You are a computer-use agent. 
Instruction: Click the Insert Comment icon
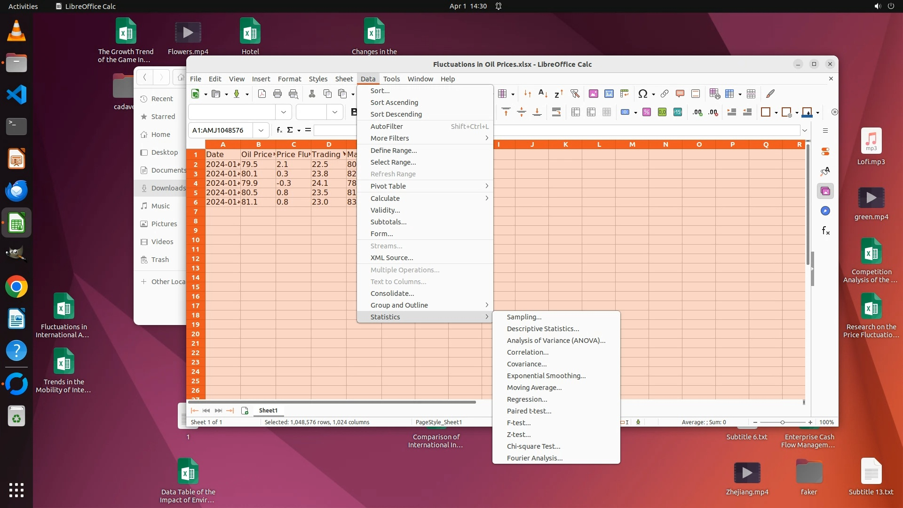coord(680,94)
